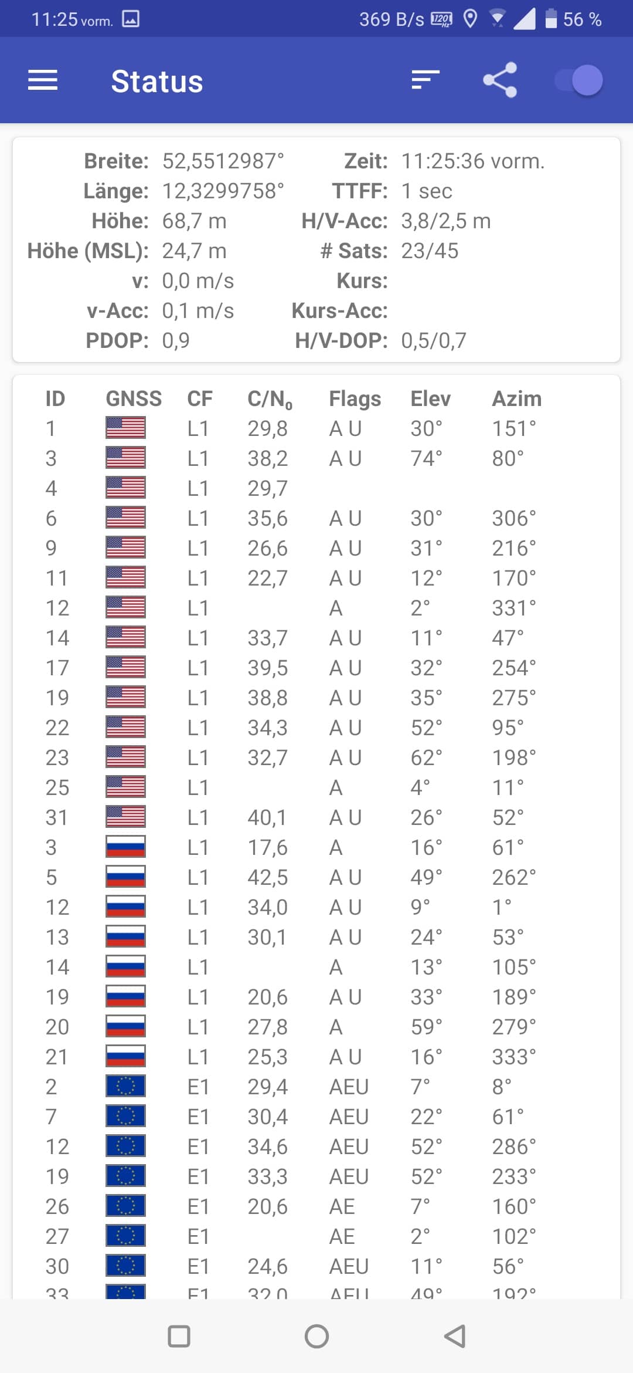Tap the recent apps square button
The height and width of the screenshot is (1373, 633).
click(x=179, y=1336)
